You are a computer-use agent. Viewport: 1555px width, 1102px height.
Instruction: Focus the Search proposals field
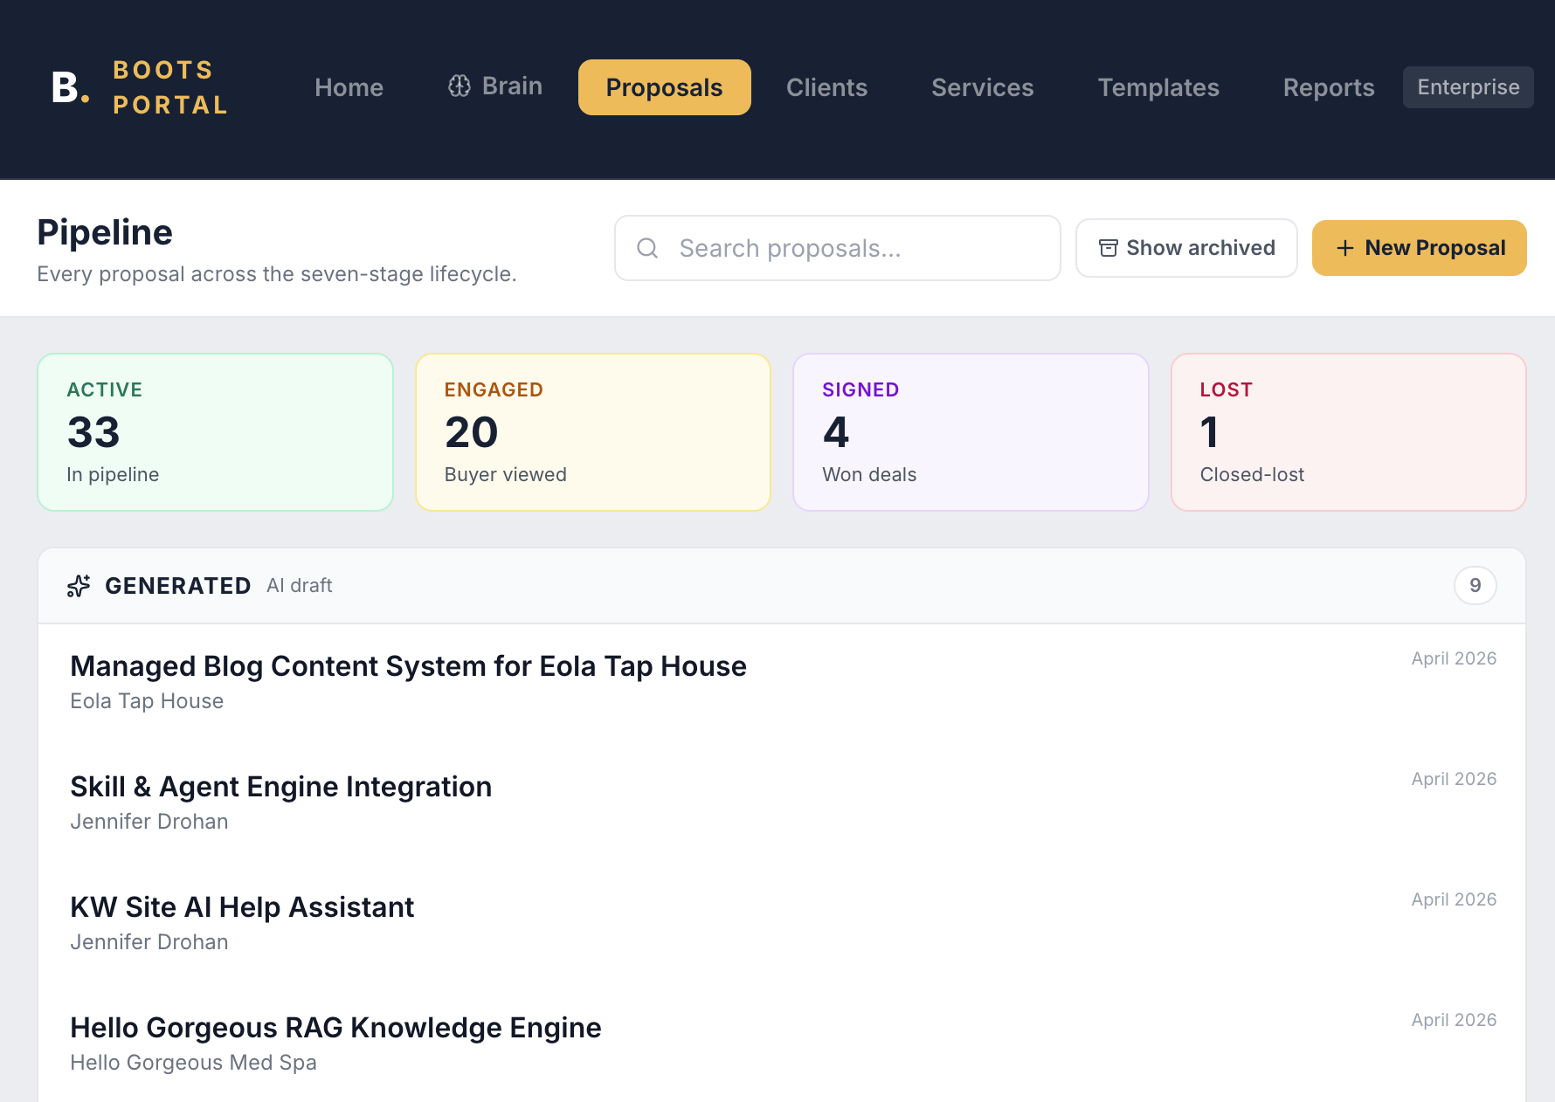(838, 248)
